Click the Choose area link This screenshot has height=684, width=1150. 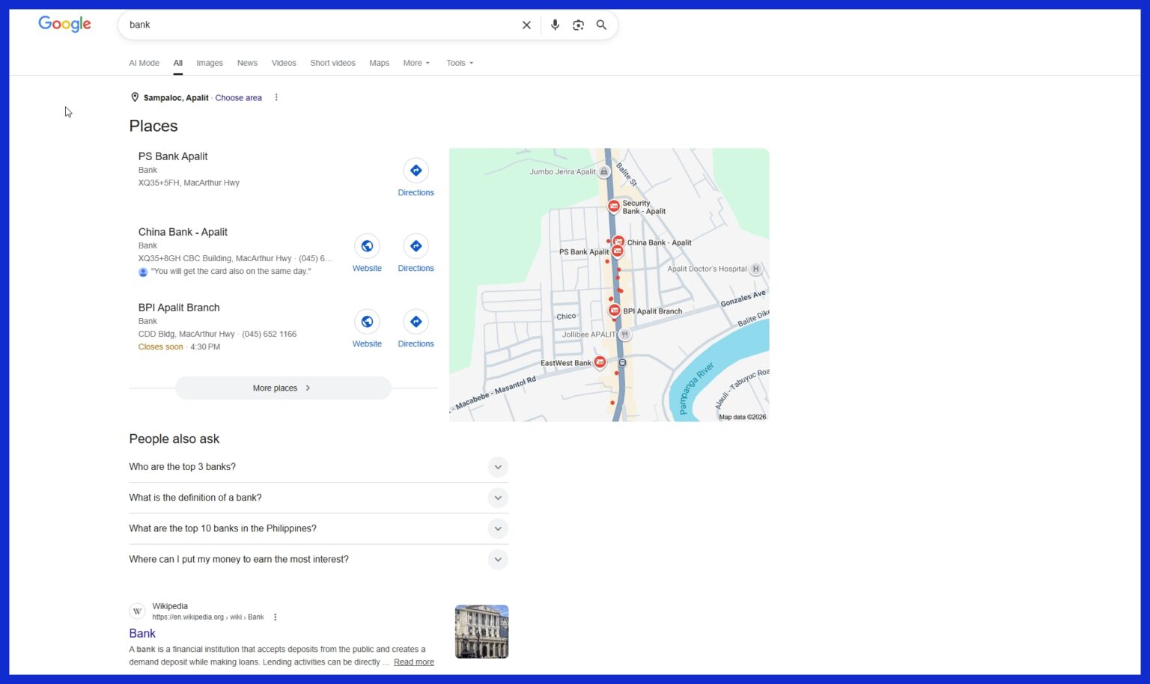click(238, 97)
